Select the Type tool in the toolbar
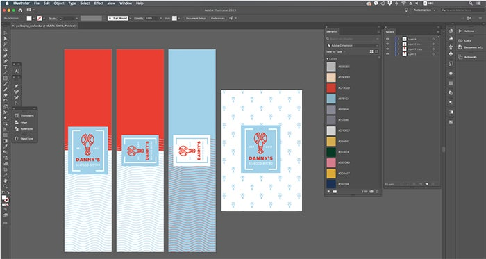The height and width of the screenshot is (259, 486). (6, 67)
